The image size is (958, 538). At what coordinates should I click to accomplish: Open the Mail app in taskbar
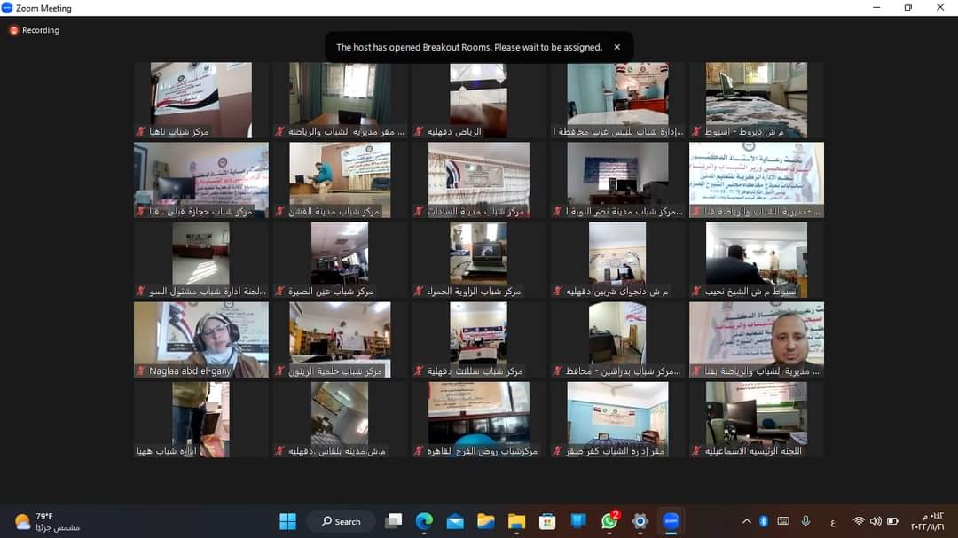click(455, 521)
